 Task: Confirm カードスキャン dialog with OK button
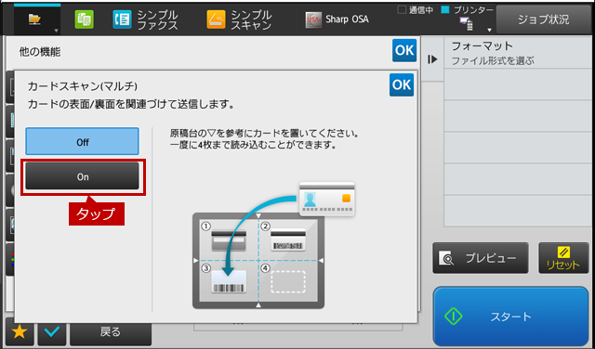[x=402, y=84]
